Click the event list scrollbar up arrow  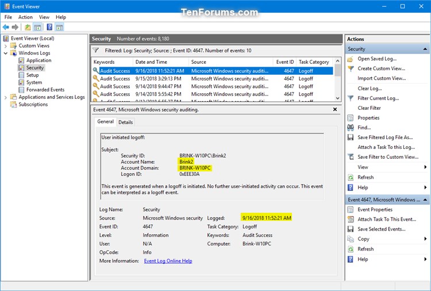(x=338, y=61)
